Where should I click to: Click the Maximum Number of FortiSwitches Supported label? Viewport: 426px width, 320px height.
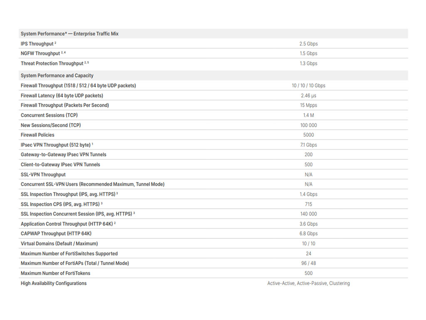(69, 254)
